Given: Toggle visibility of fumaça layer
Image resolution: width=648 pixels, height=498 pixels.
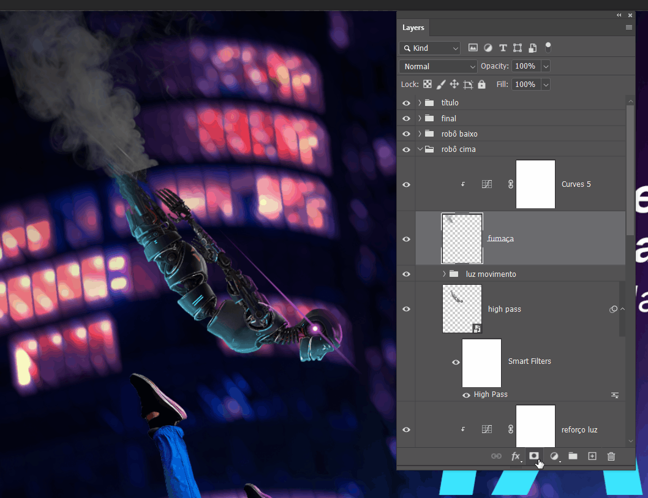Looking at the screenshot, I should [406, 240].
